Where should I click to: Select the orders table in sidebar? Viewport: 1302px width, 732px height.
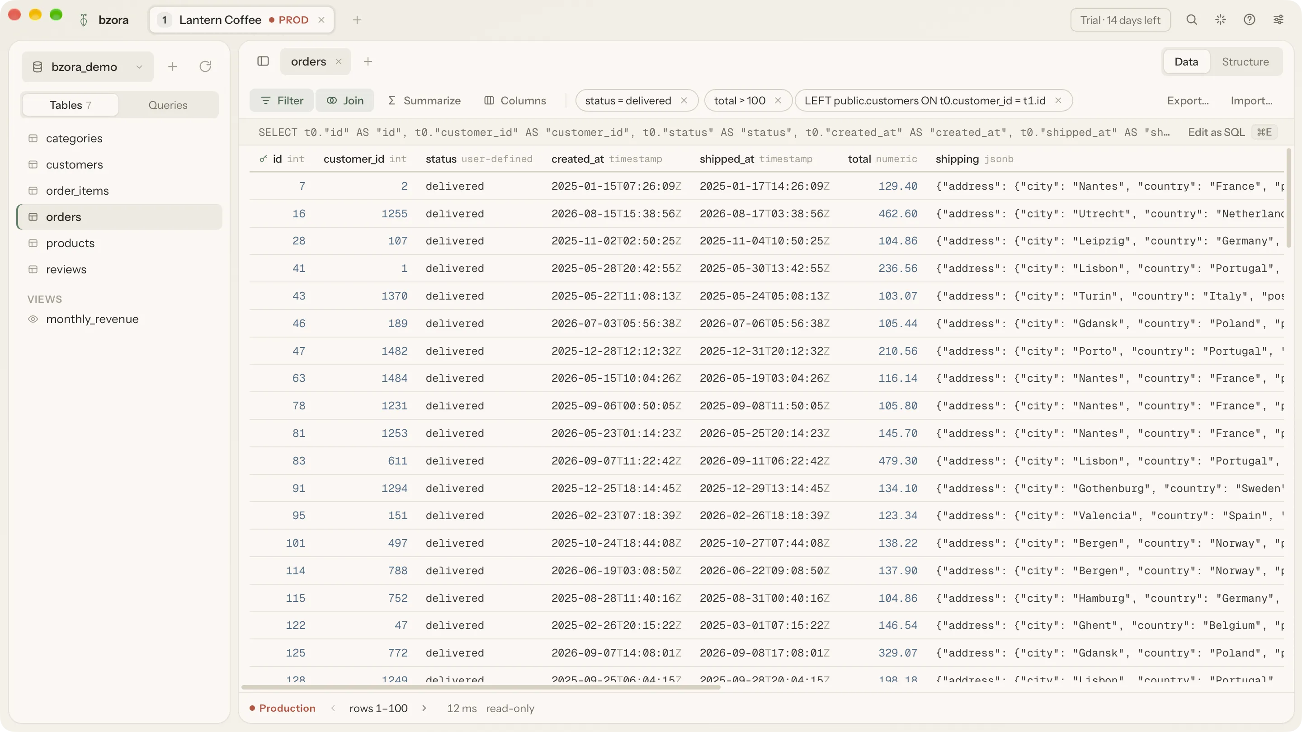pos(120,217)
